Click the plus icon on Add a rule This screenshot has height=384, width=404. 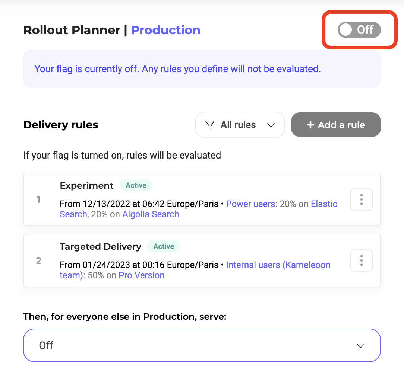pyautogui.click(x=310, y=125)
